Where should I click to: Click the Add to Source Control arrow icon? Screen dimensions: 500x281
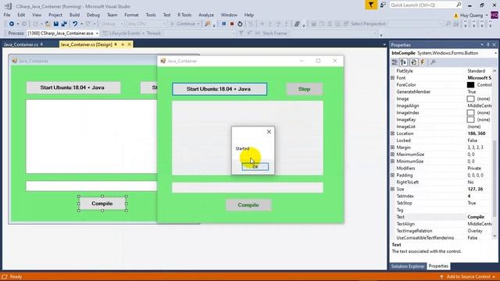coord(441,277)
